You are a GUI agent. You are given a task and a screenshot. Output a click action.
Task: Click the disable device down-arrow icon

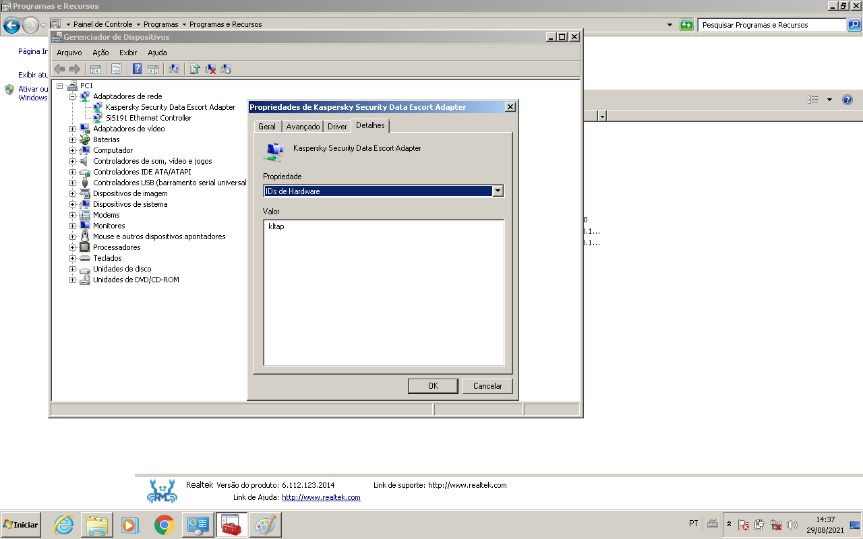pyautogui.click(x=226, y=69)
